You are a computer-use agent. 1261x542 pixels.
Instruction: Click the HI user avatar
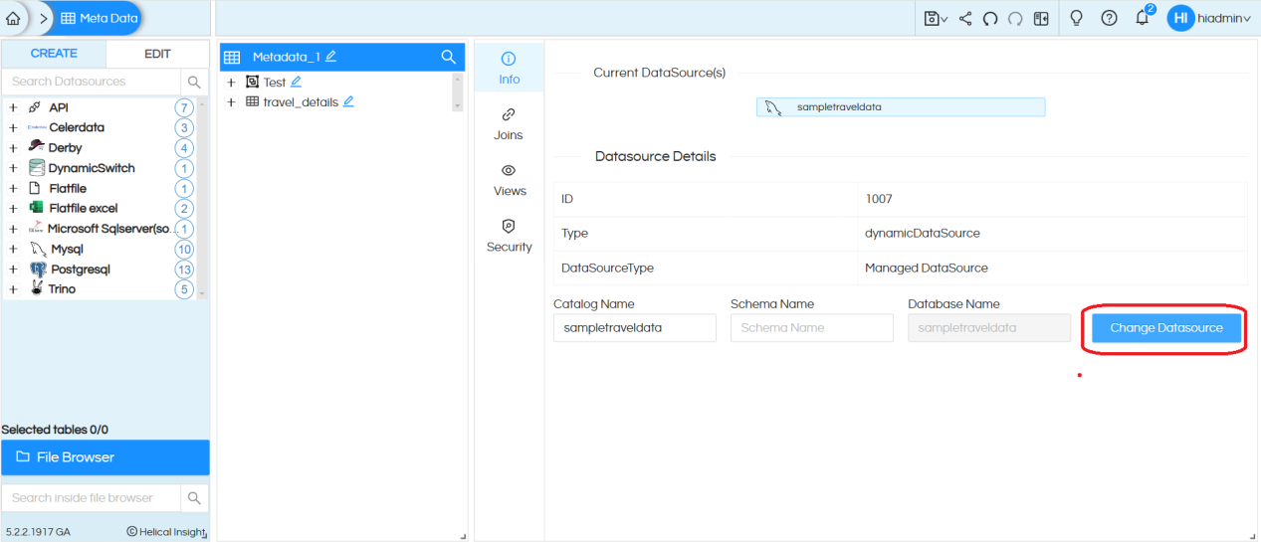click(x=1180, y=18)
